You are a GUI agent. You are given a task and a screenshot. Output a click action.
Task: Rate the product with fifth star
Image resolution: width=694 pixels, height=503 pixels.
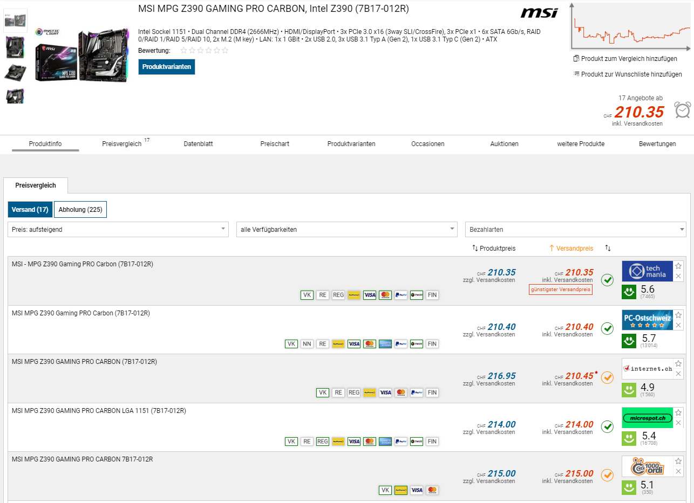pyautogui.click(x=216, y=51)
